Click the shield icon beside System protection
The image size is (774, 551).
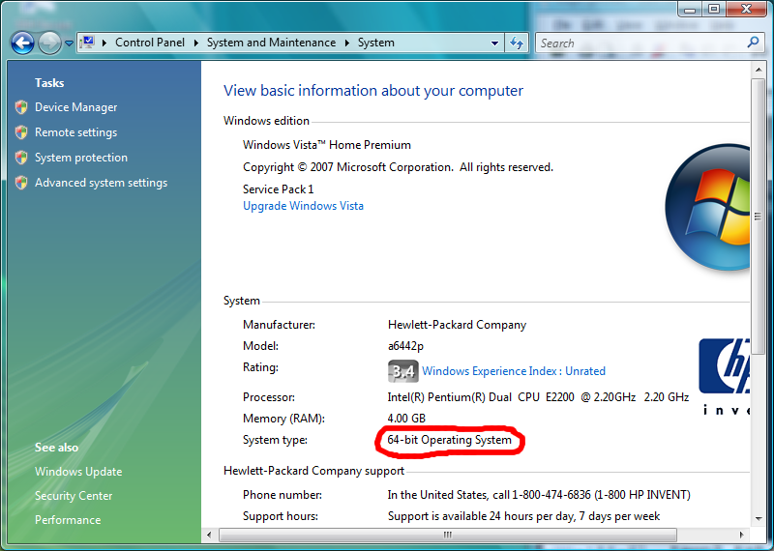21,158
